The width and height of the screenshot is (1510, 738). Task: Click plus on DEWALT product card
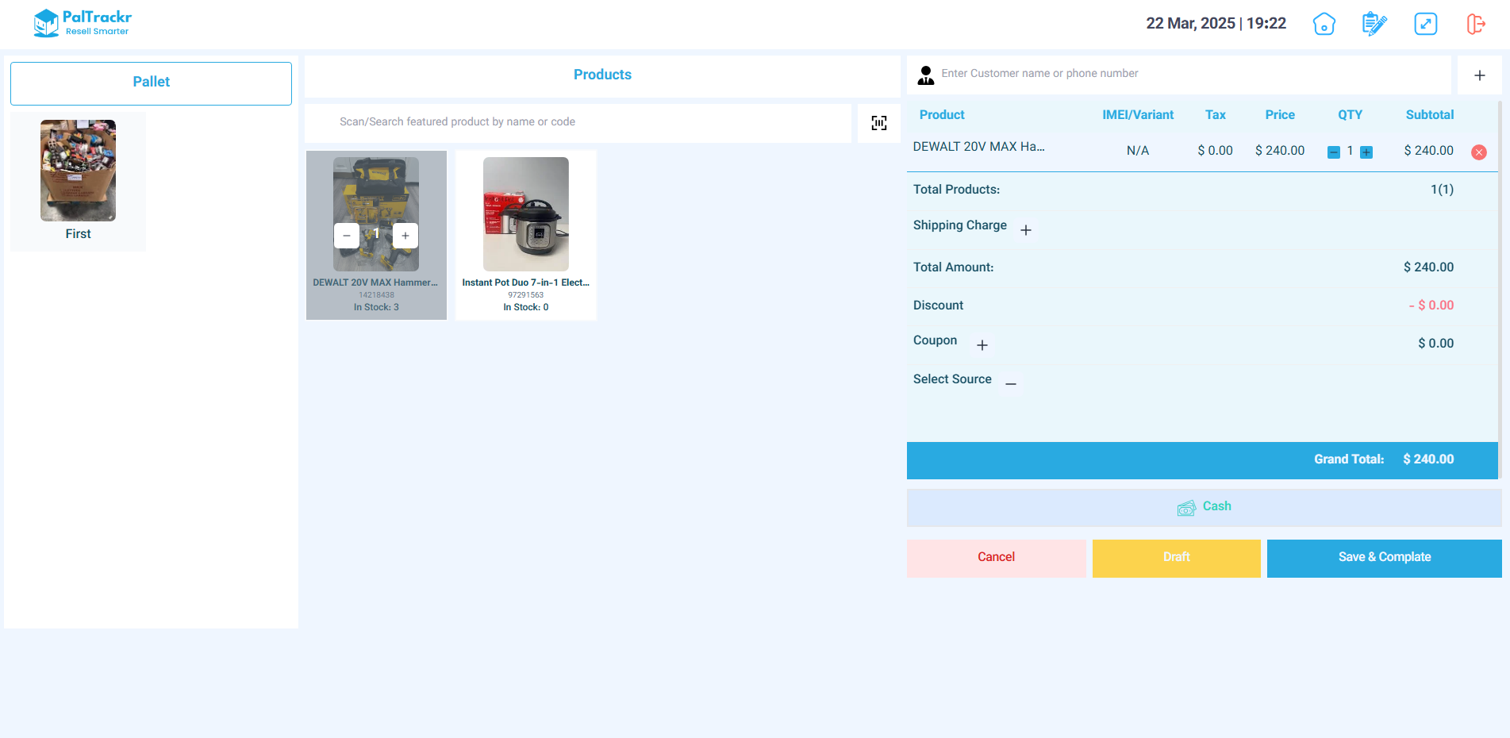click(405, 236)
